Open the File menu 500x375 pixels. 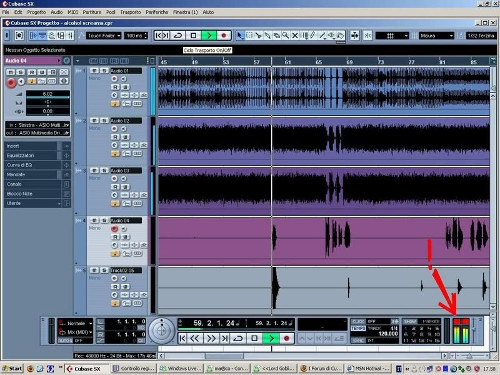pyautogui.click(x=6, y=12)
